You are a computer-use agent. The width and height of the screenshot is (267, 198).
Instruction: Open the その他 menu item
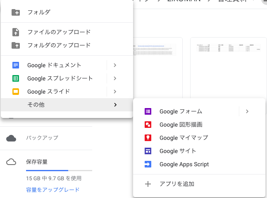pos(67,105)
